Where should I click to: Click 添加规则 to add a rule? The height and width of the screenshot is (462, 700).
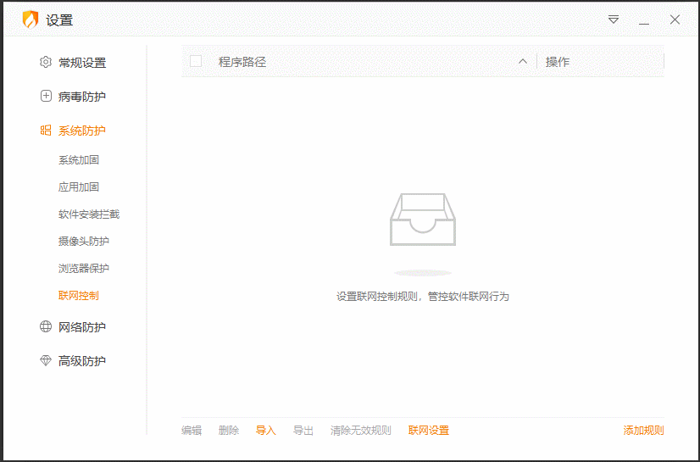[644, 431]
